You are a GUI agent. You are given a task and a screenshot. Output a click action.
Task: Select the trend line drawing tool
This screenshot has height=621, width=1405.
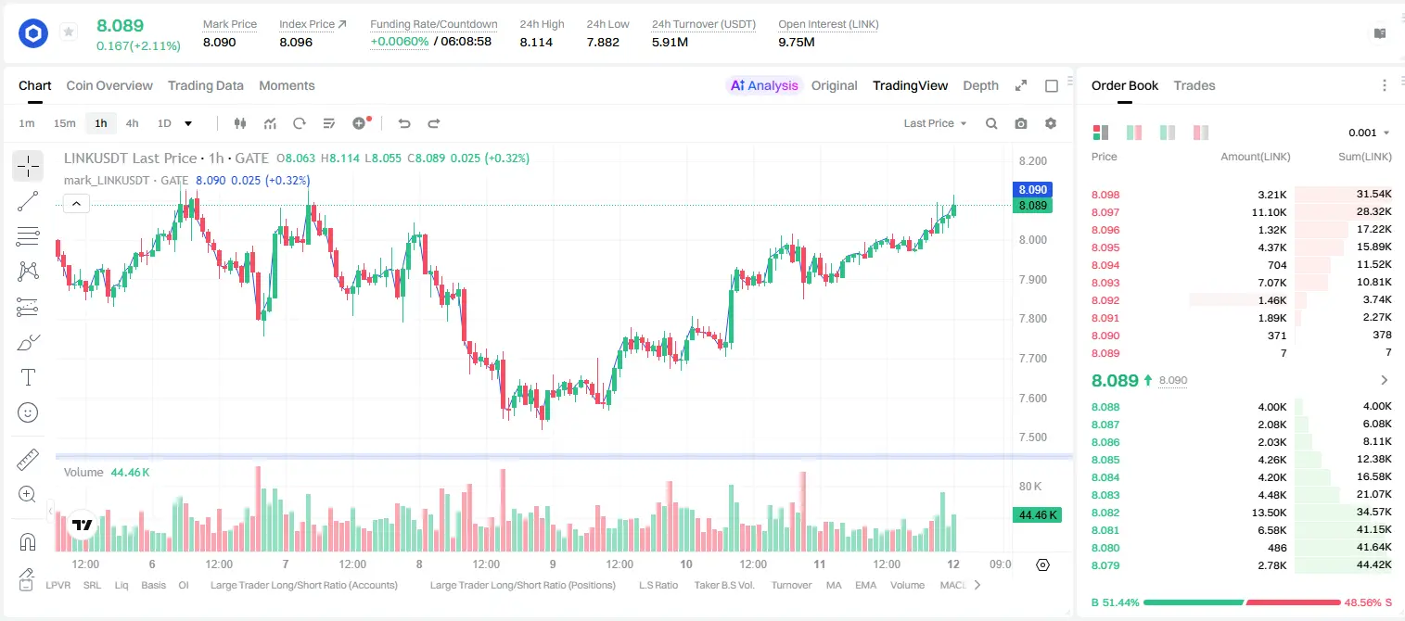click(28, 201)
